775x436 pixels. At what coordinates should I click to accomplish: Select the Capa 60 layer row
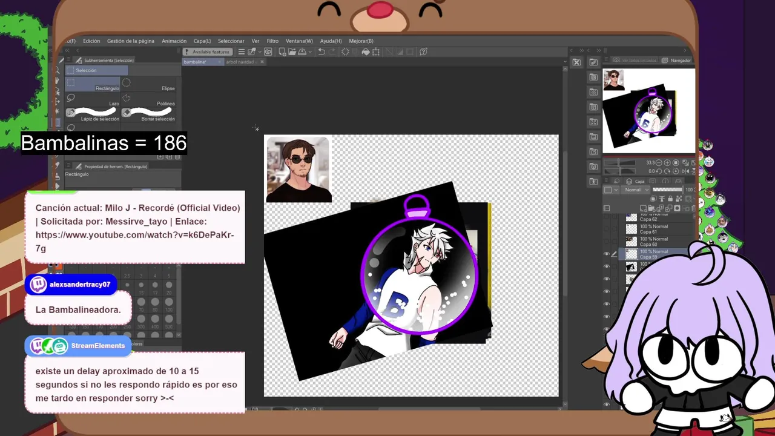pyautogui.click(x=656, y=242)
